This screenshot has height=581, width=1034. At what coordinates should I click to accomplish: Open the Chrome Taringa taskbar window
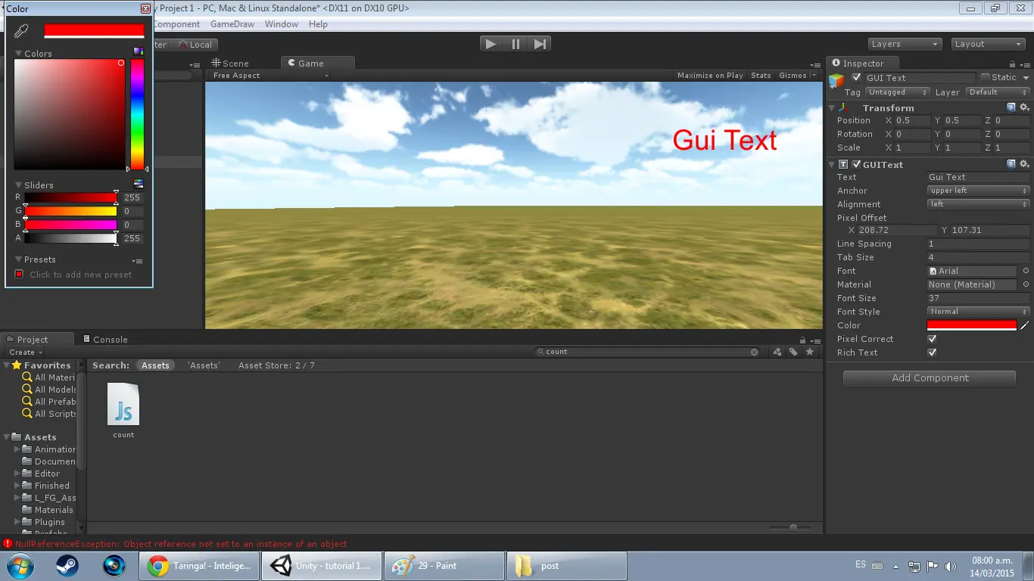[x=199, y=566]
